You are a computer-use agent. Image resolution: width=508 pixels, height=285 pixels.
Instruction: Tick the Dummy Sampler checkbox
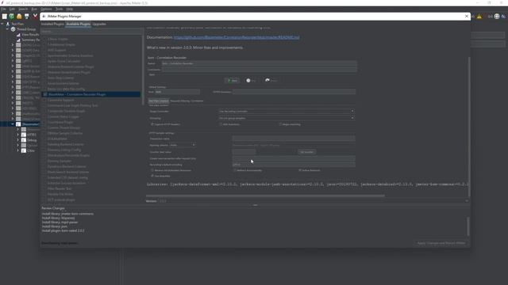[45, 161]
